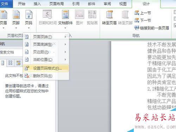Screen dimensions: 176x132
Task: Open the 邮件 ribbon tab
Action: [92, 4]
